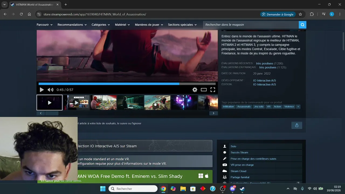This screenshot has height=194, width=345.
Task: Open developer IO Interactive A/S link
Action: (264, 81)
